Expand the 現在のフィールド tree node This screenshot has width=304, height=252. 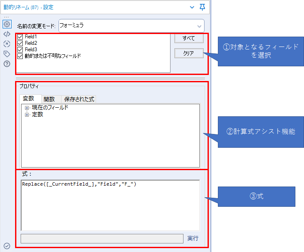[x=27, y=108]
